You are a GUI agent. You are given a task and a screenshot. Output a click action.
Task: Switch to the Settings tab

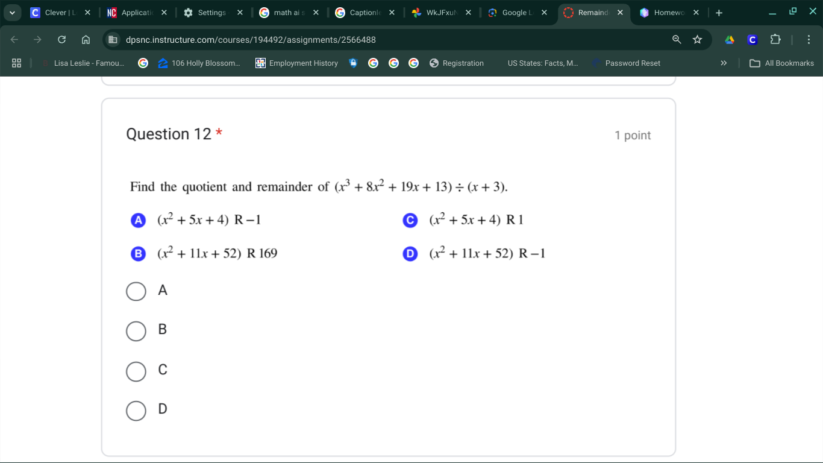click(213, 13)
